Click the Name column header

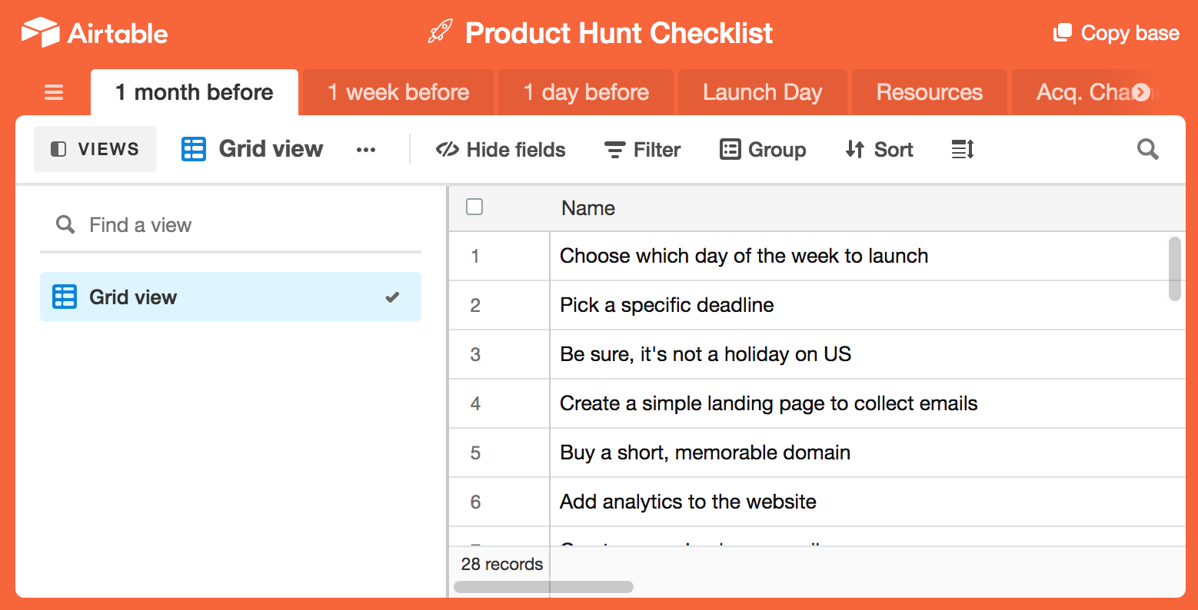tap(867, 208)
